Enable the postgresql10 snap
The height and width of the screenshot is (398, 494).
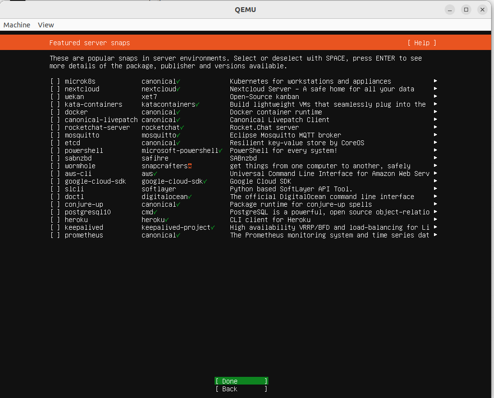click(x=55, y=212)
